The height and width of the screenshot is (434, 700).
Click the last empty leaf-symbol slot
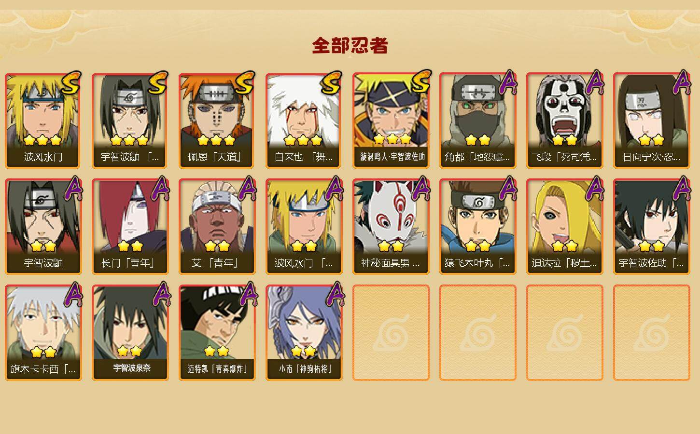pyautogui.click(x=651, y=333)
